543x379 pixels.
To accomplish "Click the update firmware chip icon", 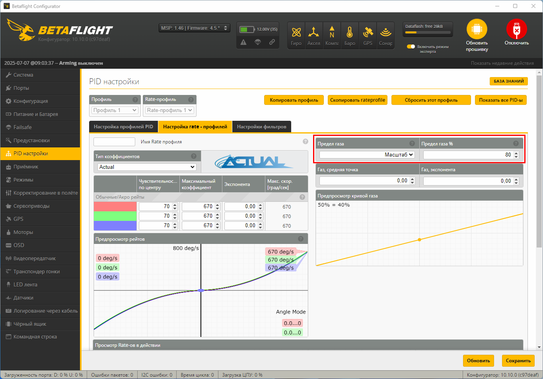I will [x=477, y=29].
